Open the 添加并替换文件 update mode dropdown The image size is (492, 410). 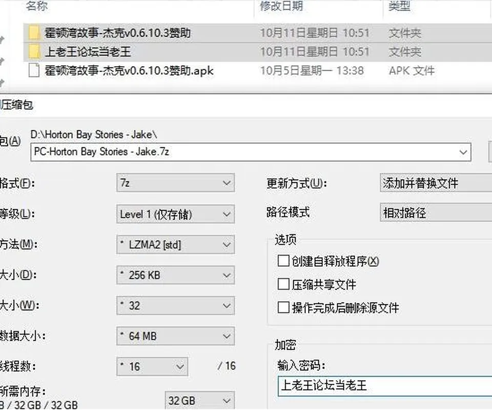436,183
